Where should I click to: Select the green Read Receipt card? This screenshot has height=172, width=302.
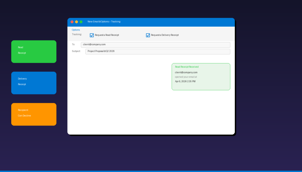(34, 51)
